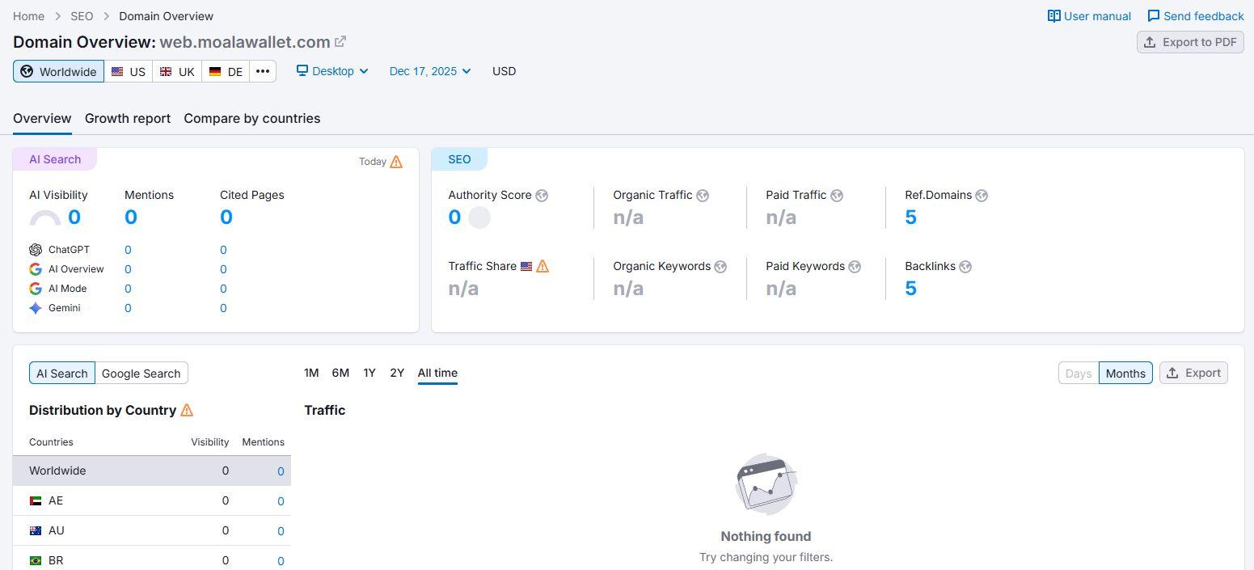Click the Export to PDF button
Viewport: 1254px width, 570px height.
(1190, 42)
